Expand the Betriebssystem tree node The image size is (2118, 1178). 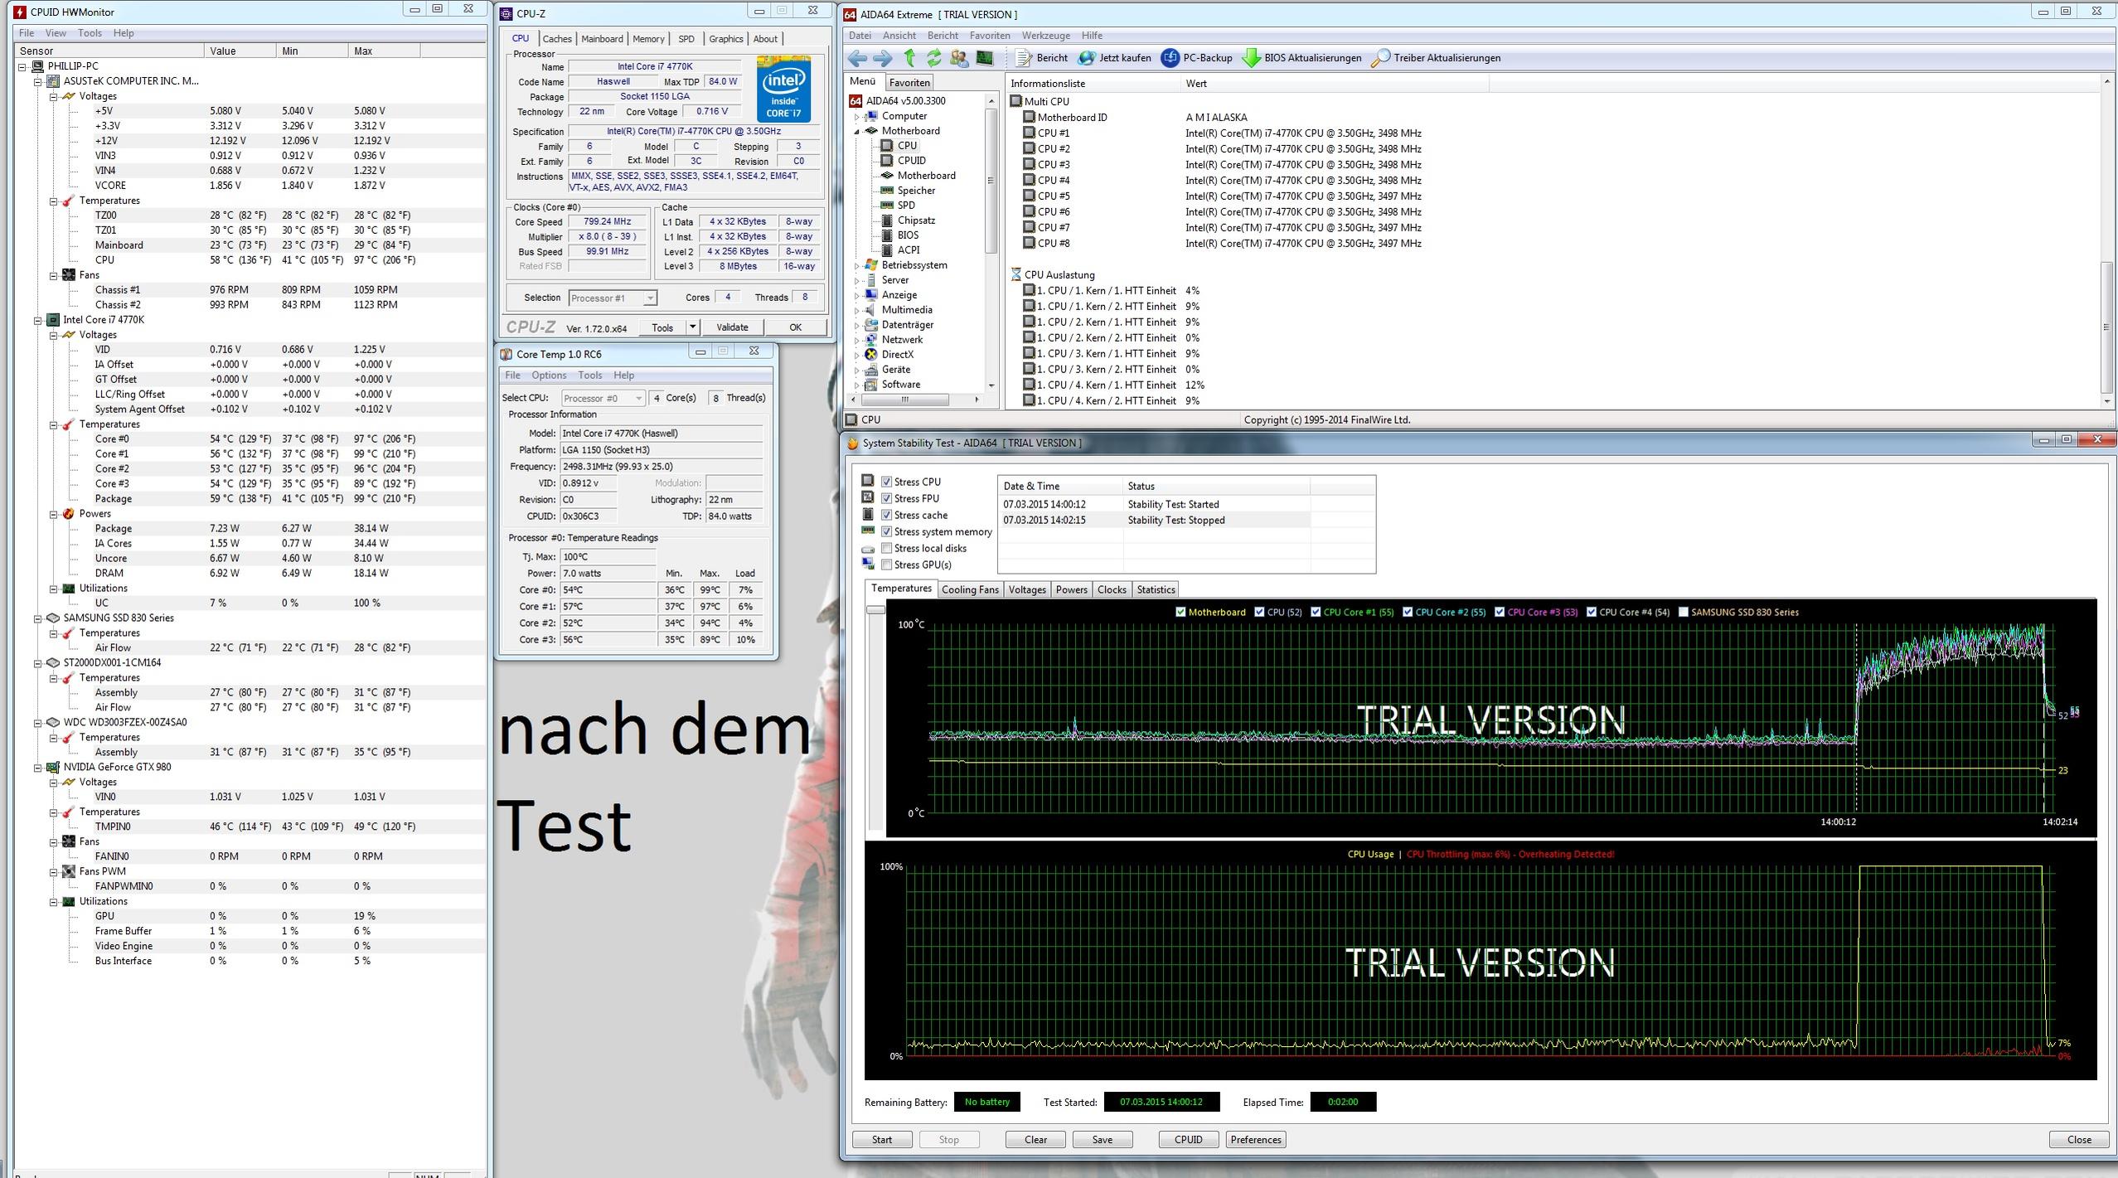click(857, 265)
